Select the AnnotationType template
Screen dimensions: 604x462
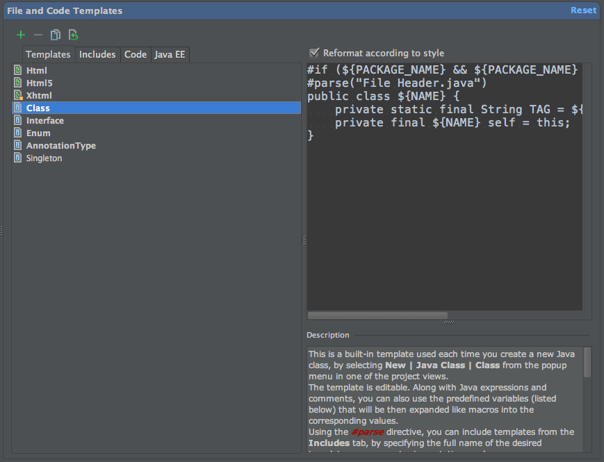tap(156, 145)
